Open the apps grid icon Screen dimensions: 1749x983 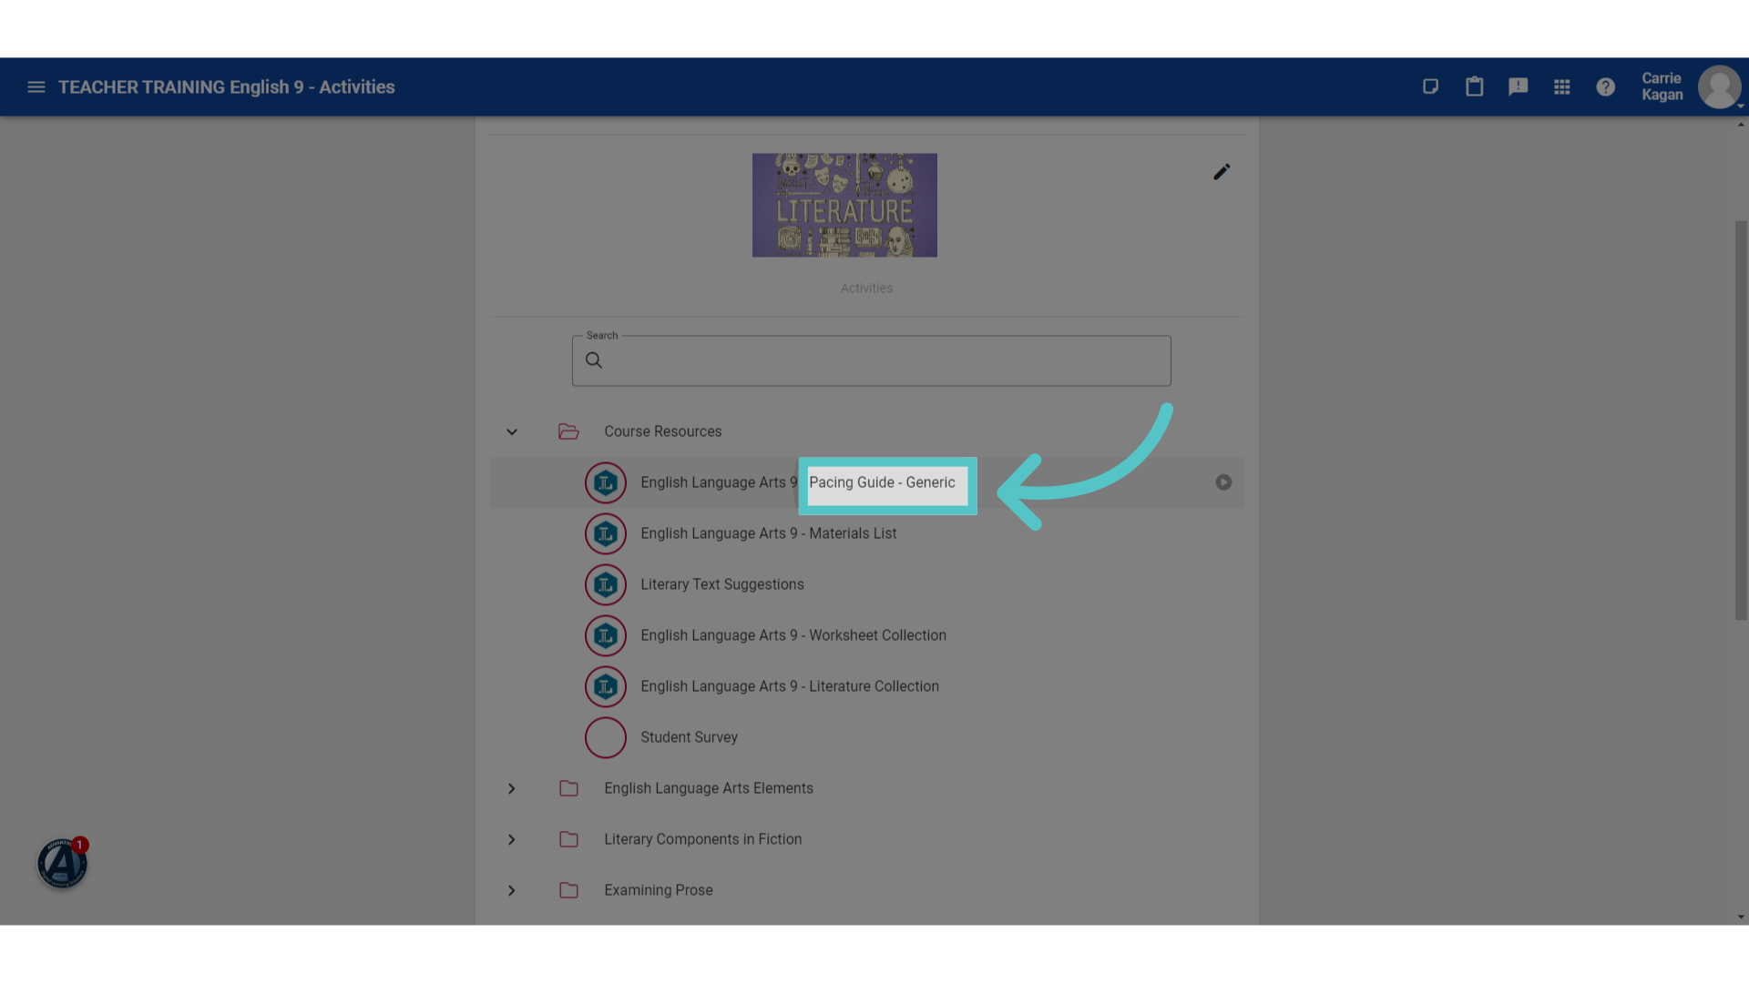coord(1561,87)
